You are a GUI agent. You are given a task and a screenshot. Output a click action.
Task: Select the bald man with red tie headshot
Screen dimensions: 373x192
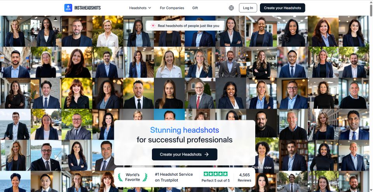pyautogui.click(x=200, y=93)
